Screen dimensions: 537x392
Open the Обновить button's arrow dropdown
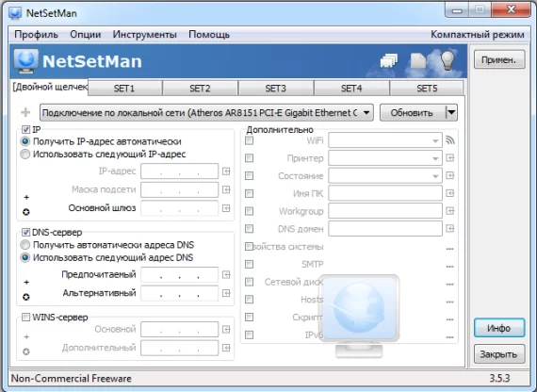[x=451, y=112]
